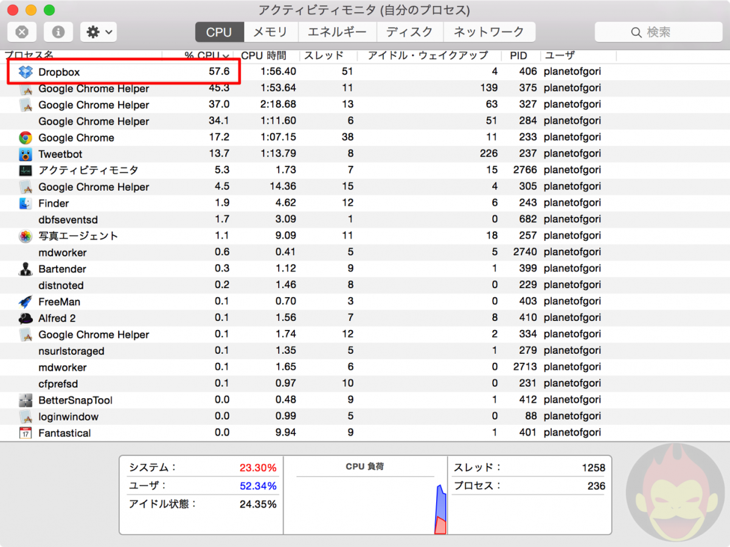The height and width of the screenshot is (547, 730).
Task: Click the BetterSnapTool icon
Action: pos(25,400)
